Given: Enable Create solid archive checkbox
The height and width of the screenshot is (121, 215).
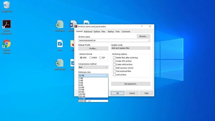Looking at the screenshot, I should (114, 64).
